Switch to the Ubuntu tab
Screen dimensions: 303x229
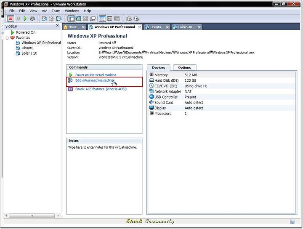156,27
